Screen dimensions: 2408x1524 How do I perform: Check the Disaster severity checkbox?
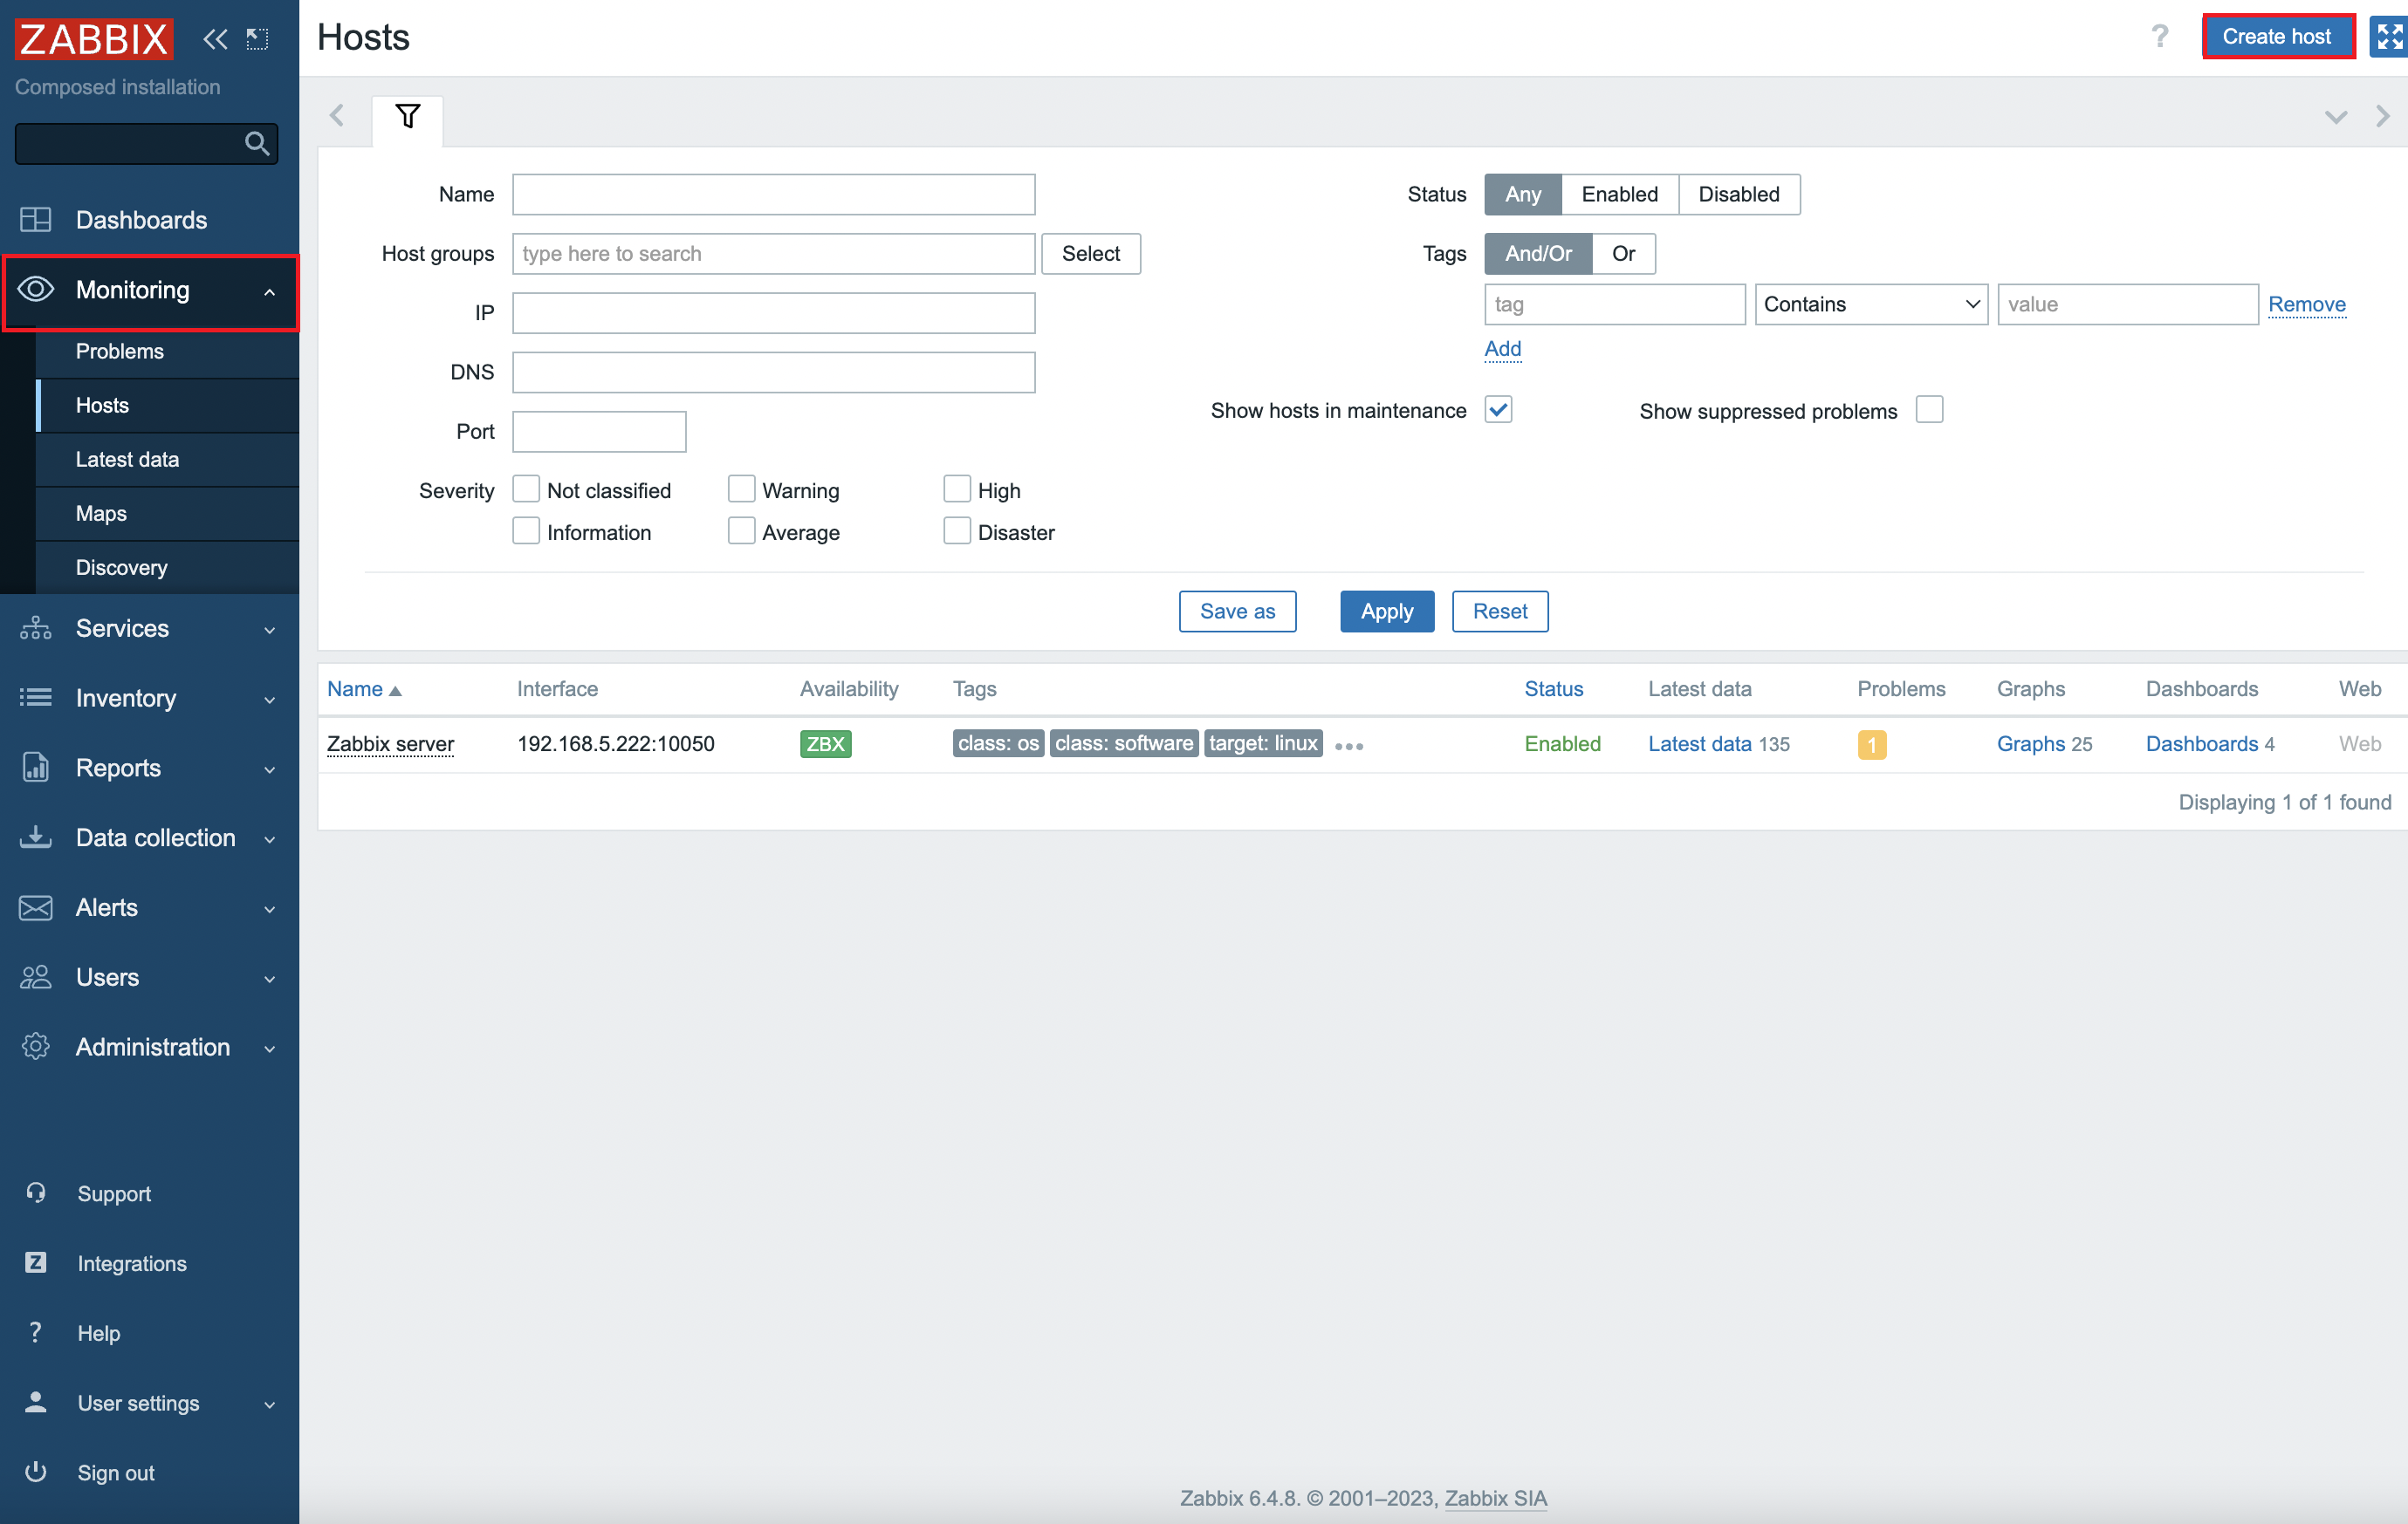[957, 530]
